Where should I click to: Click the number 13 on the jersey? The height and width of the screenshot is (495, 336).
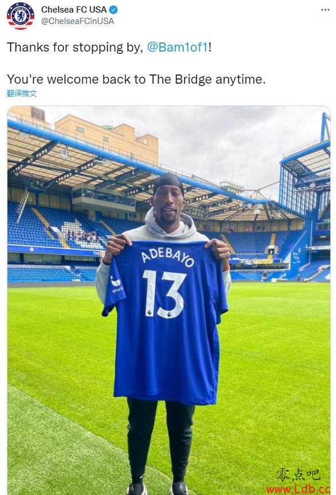tap(164, 294)
